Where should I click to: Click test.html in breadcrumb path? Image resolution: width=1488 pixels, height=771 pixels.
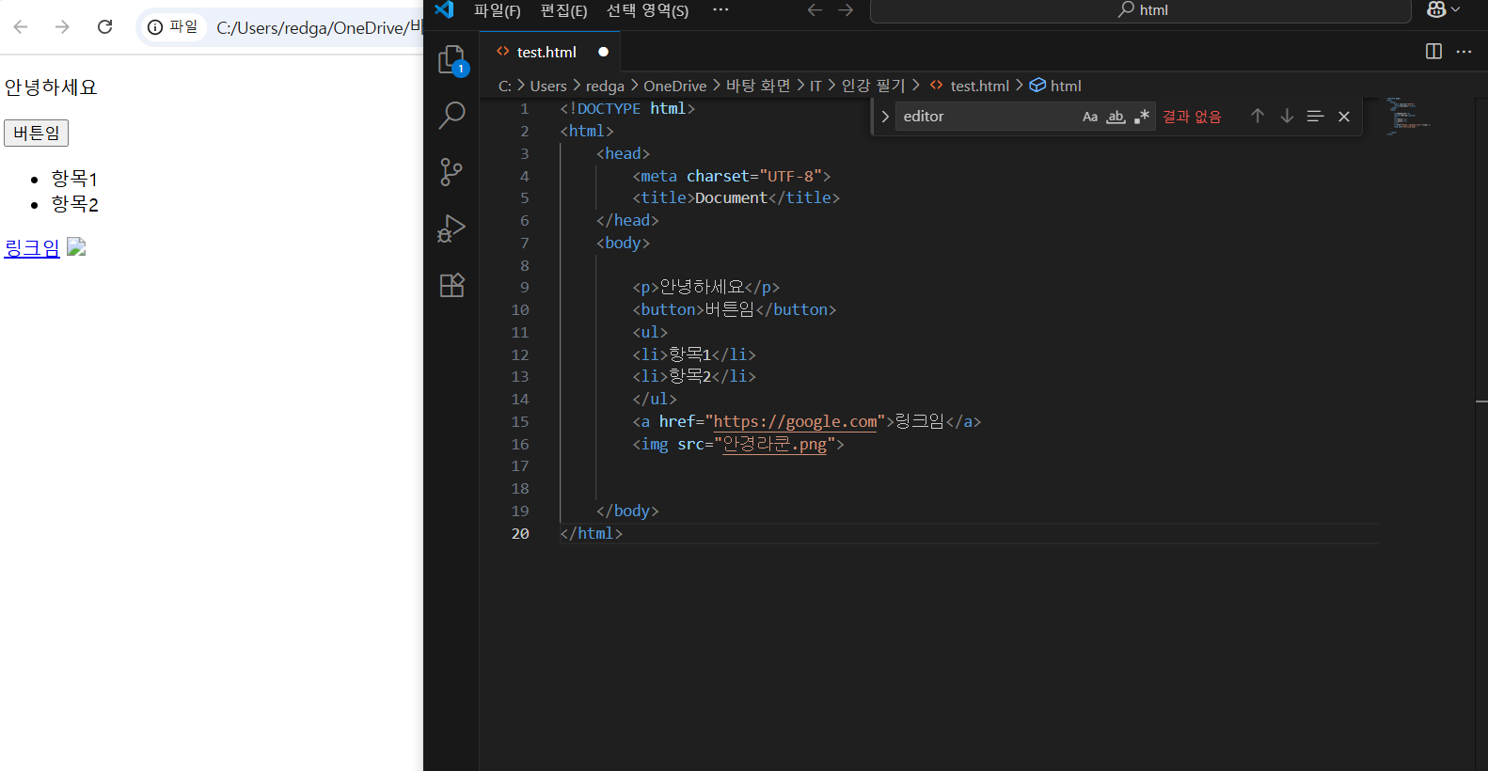(x=970, y=86)
